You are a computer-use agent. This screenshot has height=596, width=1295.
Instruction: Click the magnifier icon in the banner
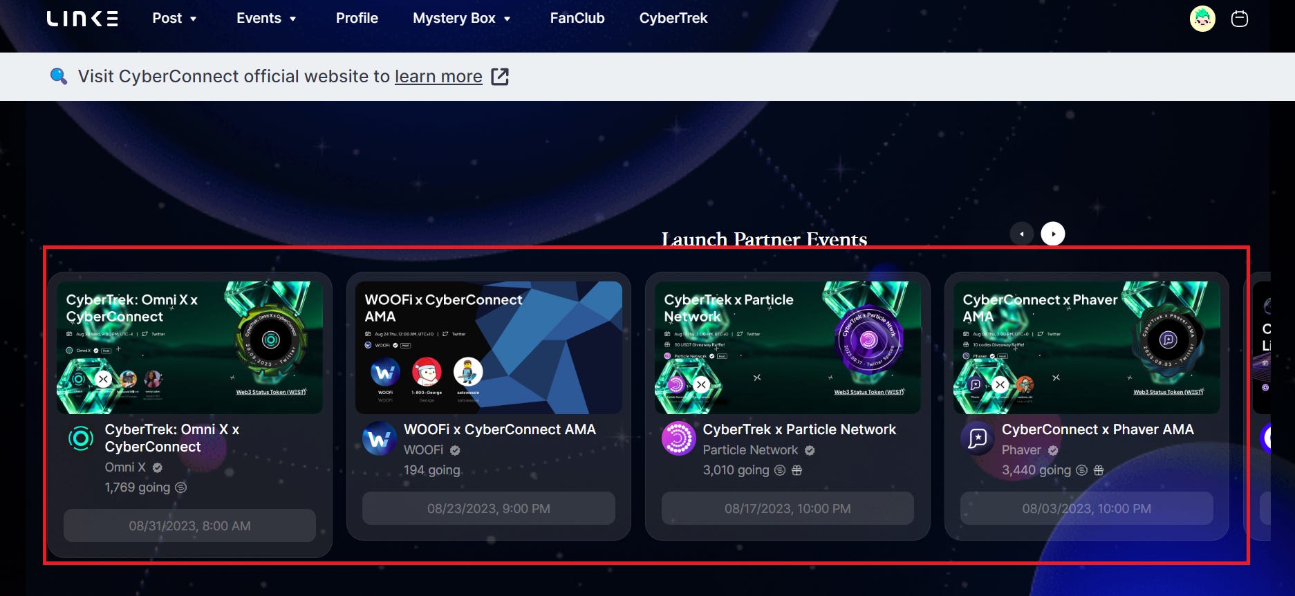[x=59, y=76]
